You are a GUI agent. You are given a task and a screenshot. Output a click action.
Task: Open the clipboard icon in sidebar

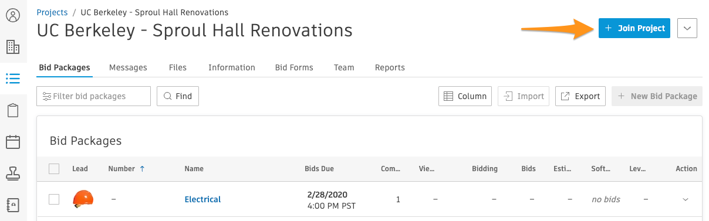click(13, 110)
